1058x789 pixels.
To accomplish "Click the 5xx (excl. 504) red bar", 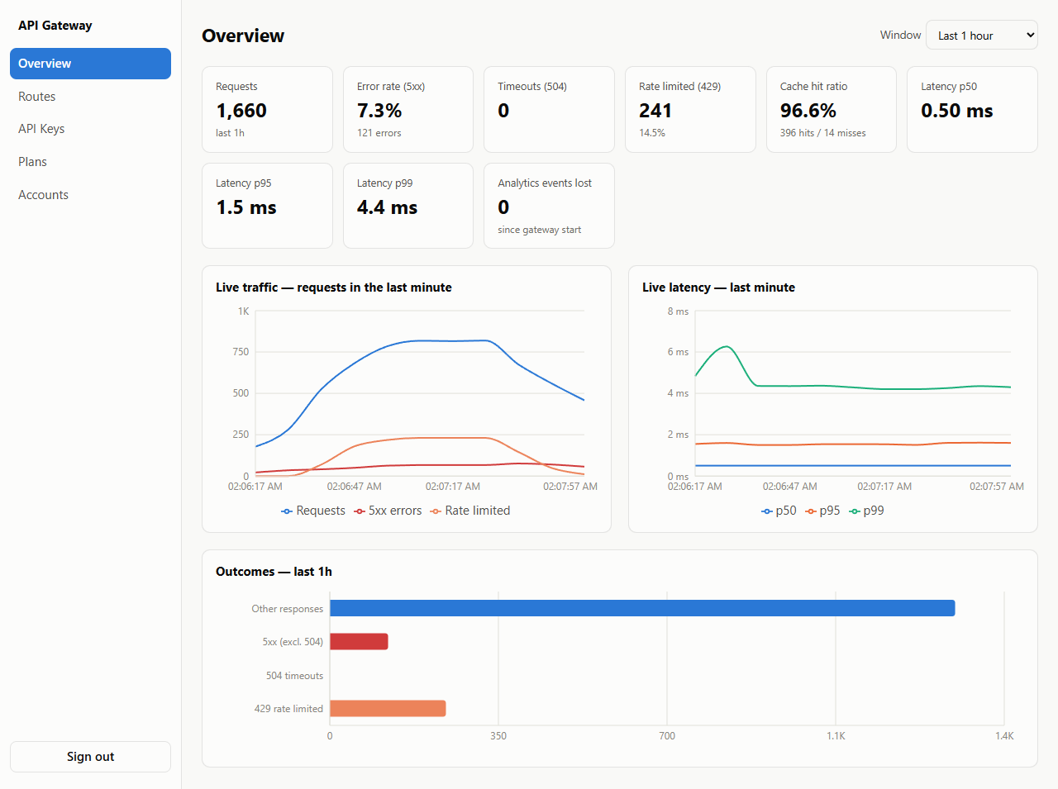I will point(359,641).
